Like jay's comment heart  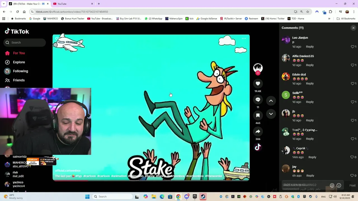(x=352, y=176)
